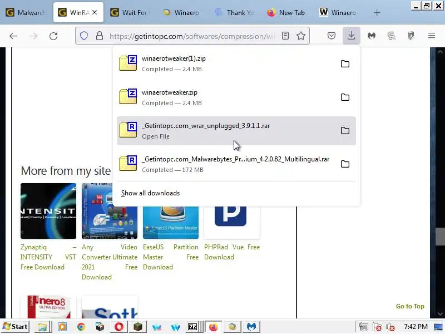
Task: Save page to Pocket
Action: click(x=332, y=36)
